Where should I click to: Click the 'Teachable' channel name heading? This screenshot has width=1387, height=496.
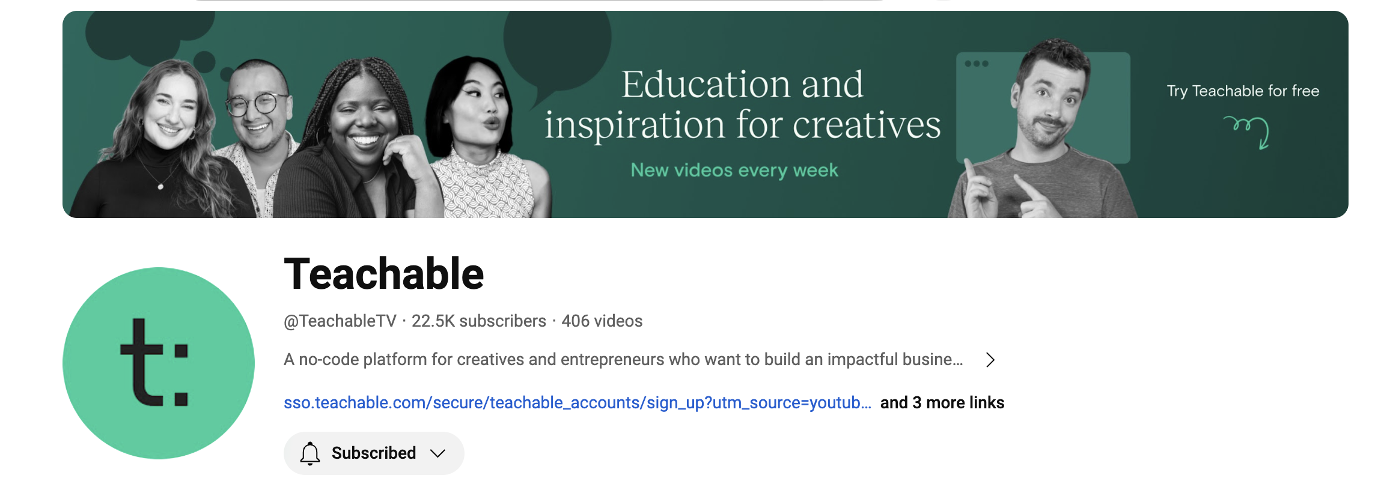tap(383, 274)
